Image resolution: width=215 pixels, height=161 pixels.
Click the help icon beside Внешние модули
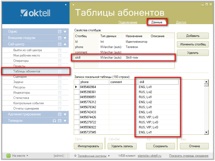tap(60, 38)
